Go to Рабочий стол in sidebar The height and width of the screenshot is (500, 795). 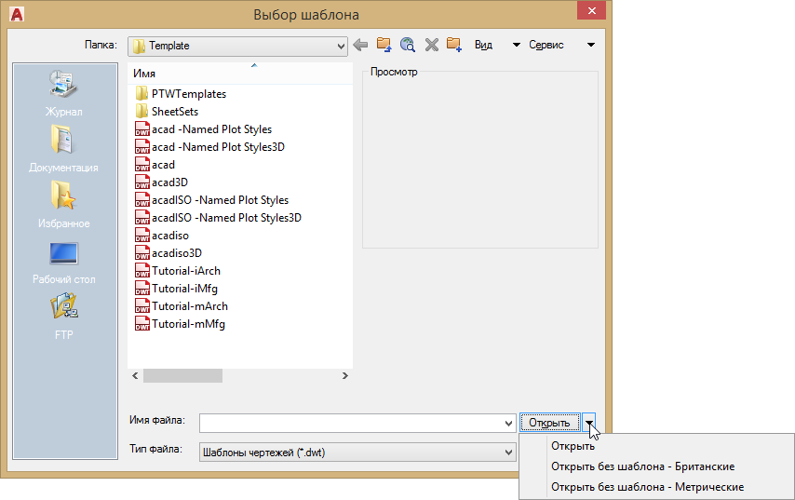pyautogui.click(x=63, y=263)
